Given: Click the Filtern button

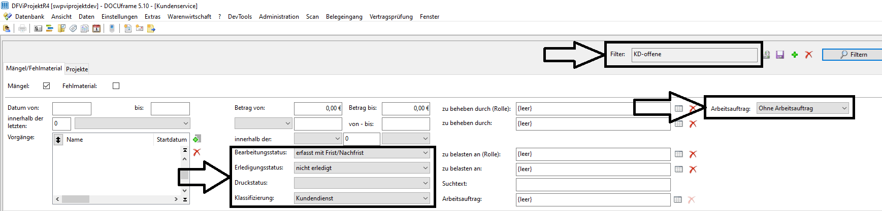Looking at the screenshot, I should (853, 55).
